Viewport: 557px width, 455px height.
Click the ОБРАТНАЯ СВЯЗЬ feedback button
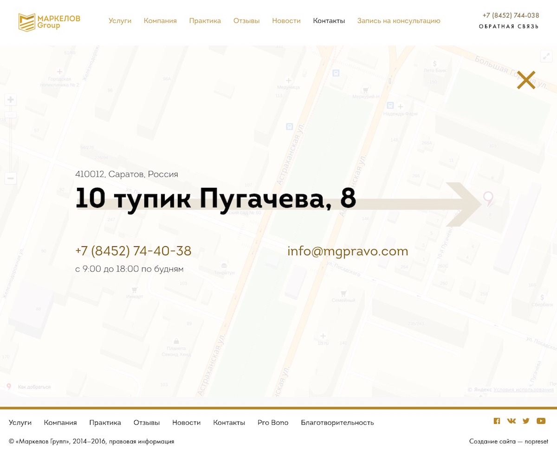509,26
